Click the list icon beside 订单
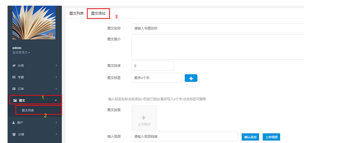Viewport: 347px width, 143px height. coord(14,89)
